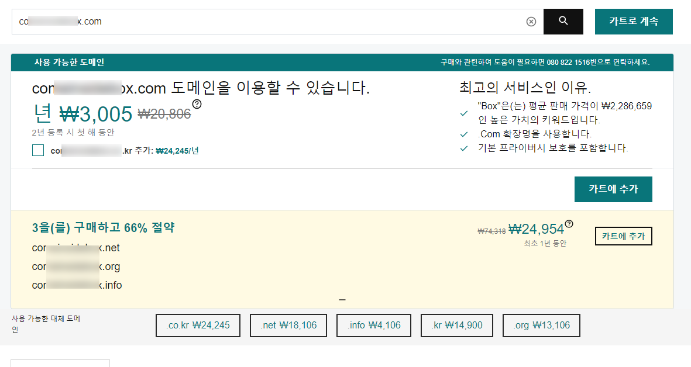Click the 사용 가능한 대체 도메인 label
This screenshot has width=691, height=367.
coord(46,324)
